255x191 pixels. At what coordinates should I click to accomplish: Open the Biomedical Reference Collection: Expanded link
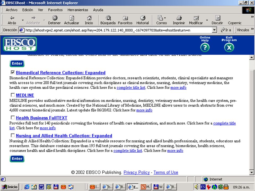coord(61,73)
